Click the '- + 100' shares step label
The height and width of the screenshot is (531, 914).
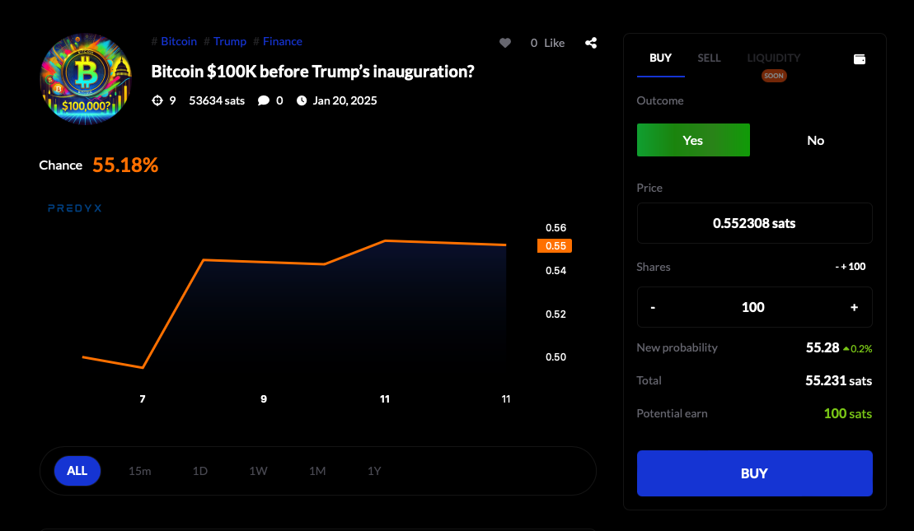click(851, 267)
